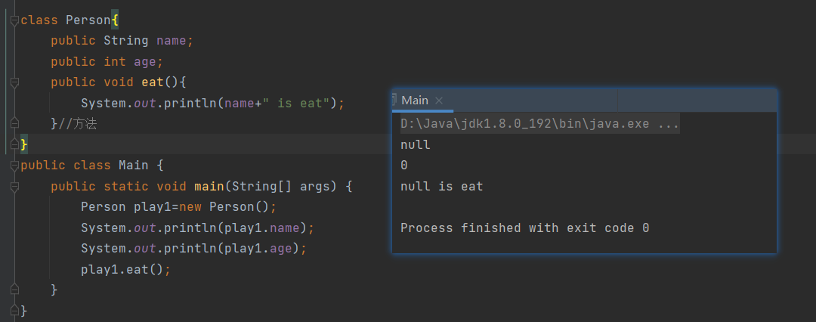The width and height of the screenshot is (816, 322).
Task: Click the 'main' method name
Action: [x=209, y=187]
